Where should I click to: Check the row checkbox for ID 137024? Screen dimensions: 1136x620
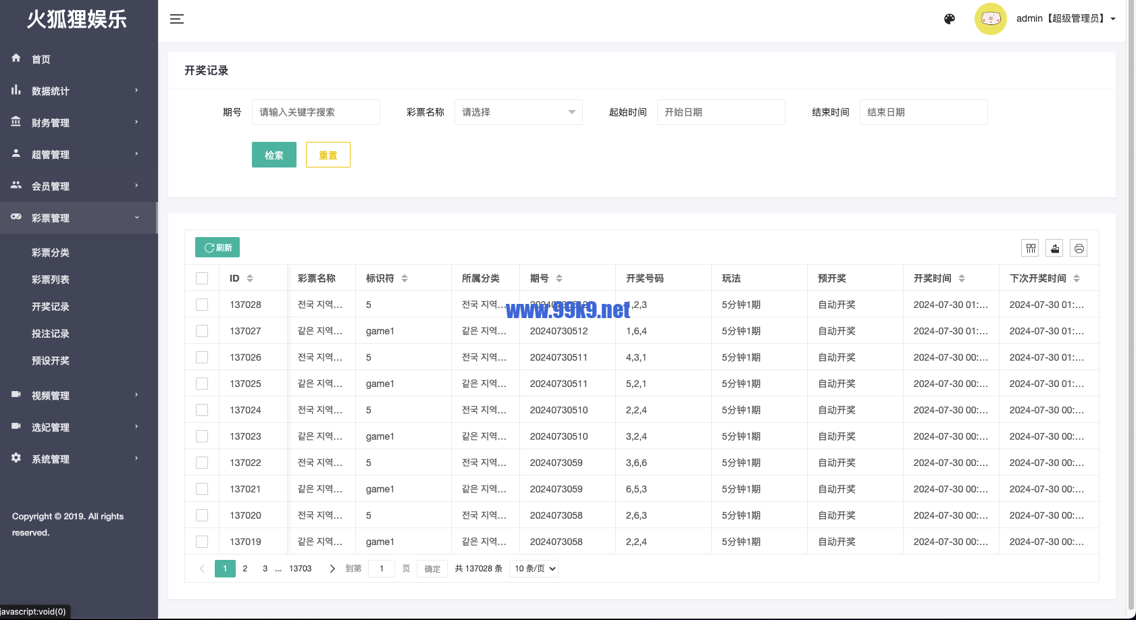202,410
